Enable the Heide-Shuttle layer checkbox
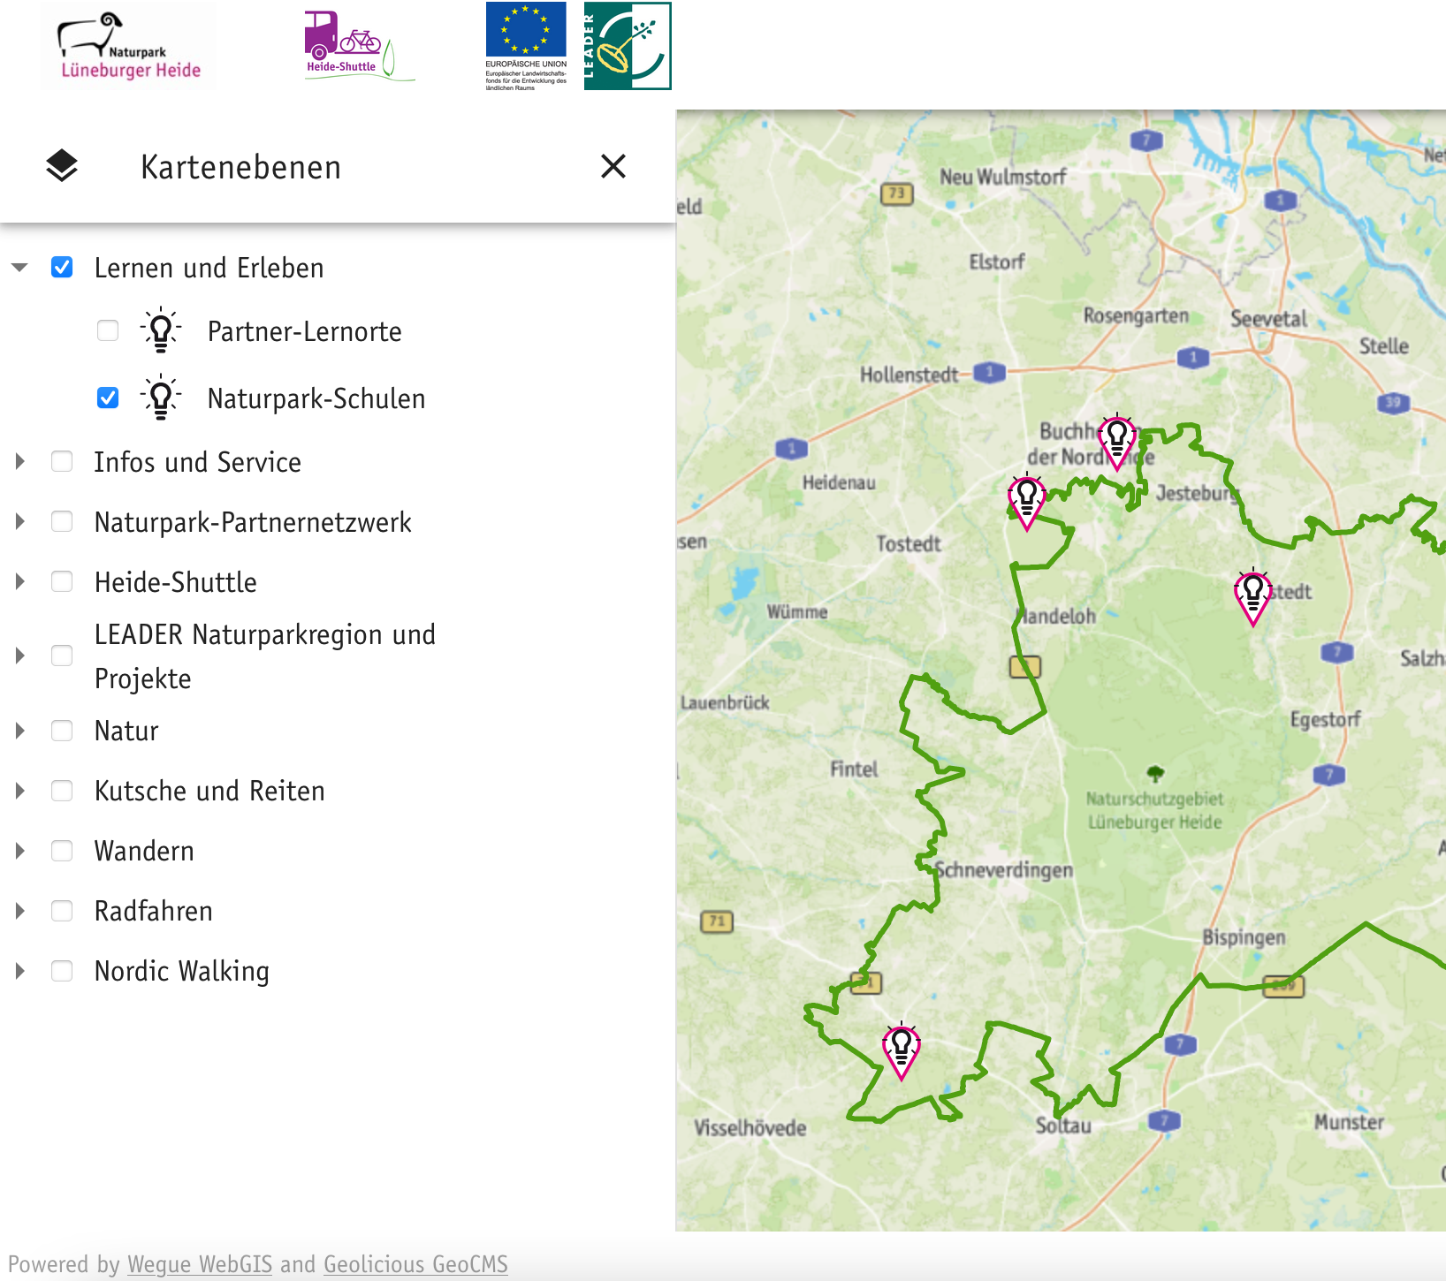Image resolution: width=1446 pixels, height=1281 pixels. click(62, 581)
